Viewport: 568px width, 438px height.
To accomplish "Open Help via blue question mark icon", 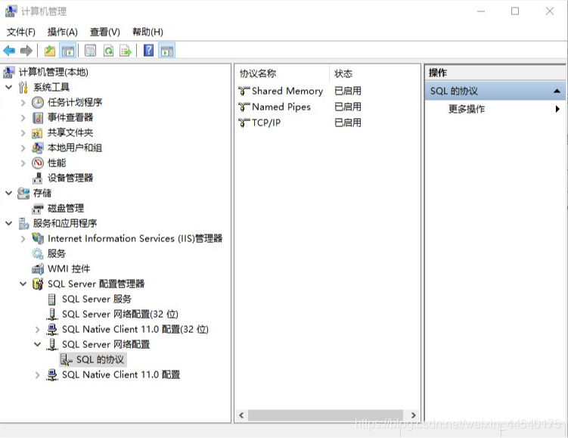I will coord(148,51).
